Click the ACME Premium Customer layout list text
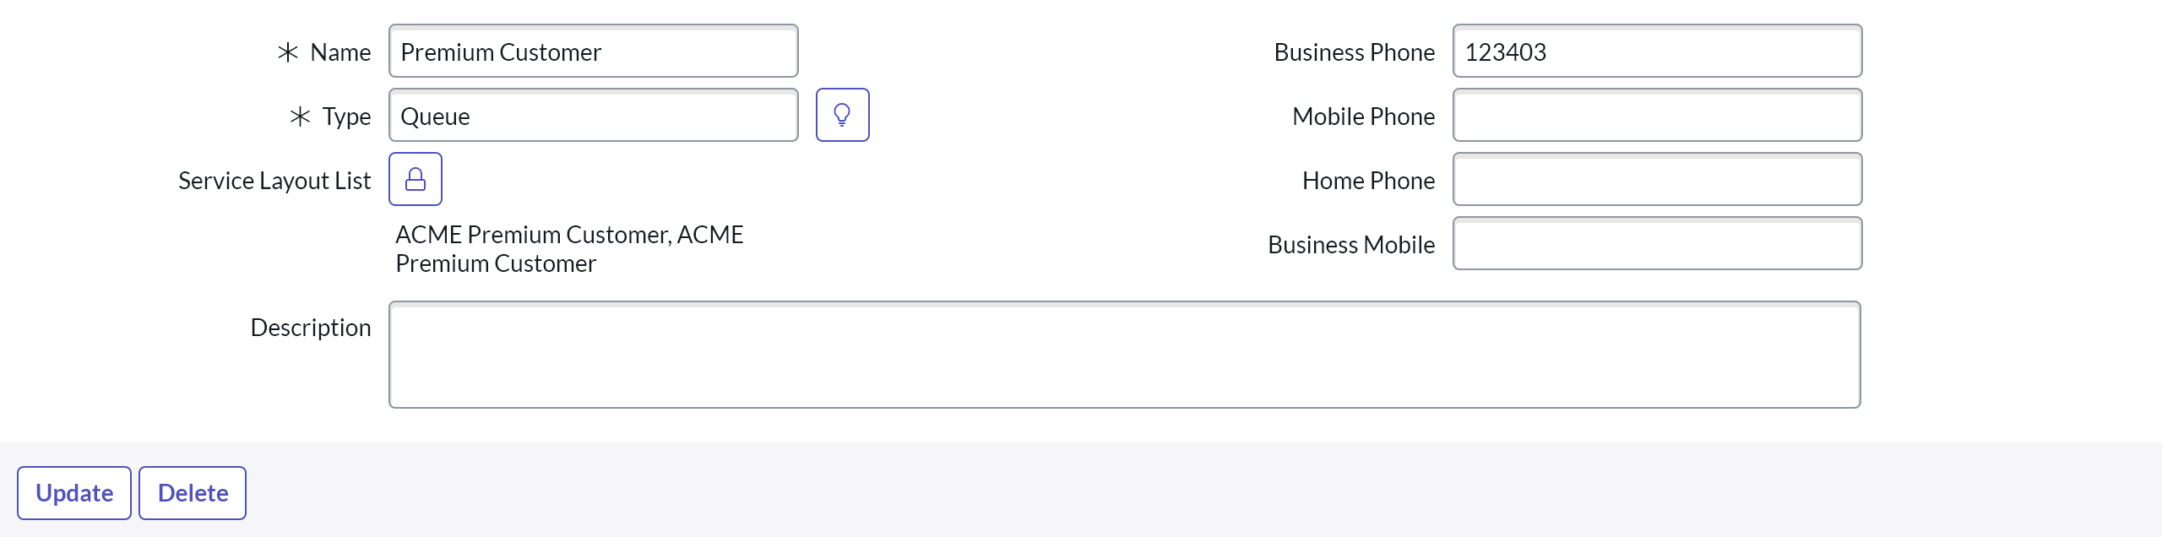Screen dimensions: 2162x537 point(569,249)
